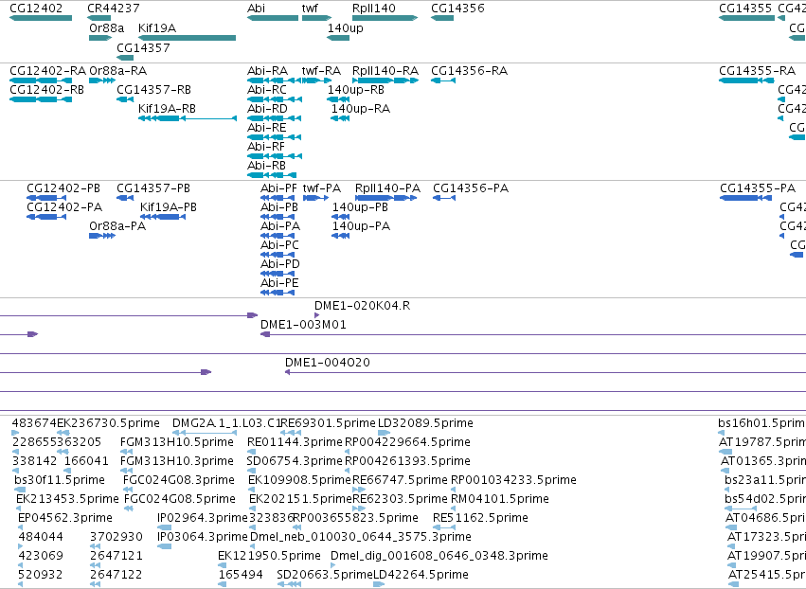Select the CG12402-RB transcript glyph
This screenshot has width=806, height=589.
pyautogui.click(x=41, y=99)
